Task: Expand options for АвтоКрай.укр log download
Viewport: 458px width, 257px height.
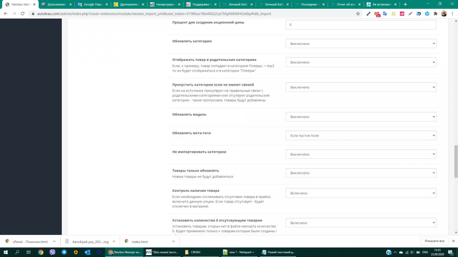Action: [114, 241]
